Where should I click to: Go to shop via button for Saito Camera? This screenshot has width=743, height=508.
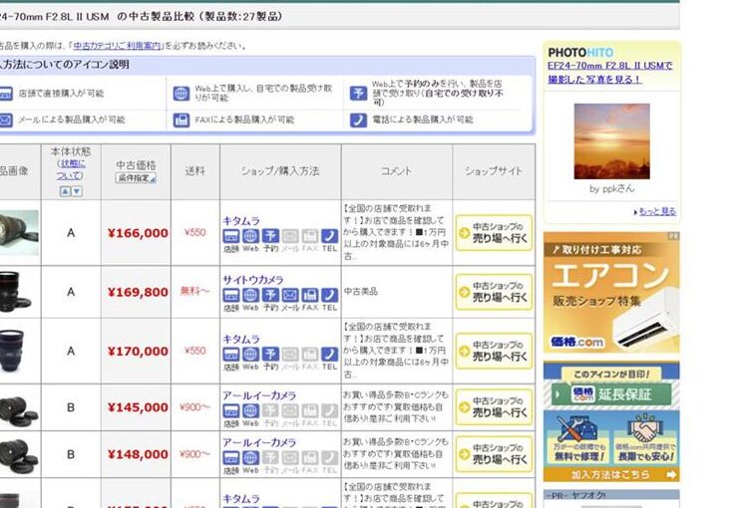click(x=494, y=292)
